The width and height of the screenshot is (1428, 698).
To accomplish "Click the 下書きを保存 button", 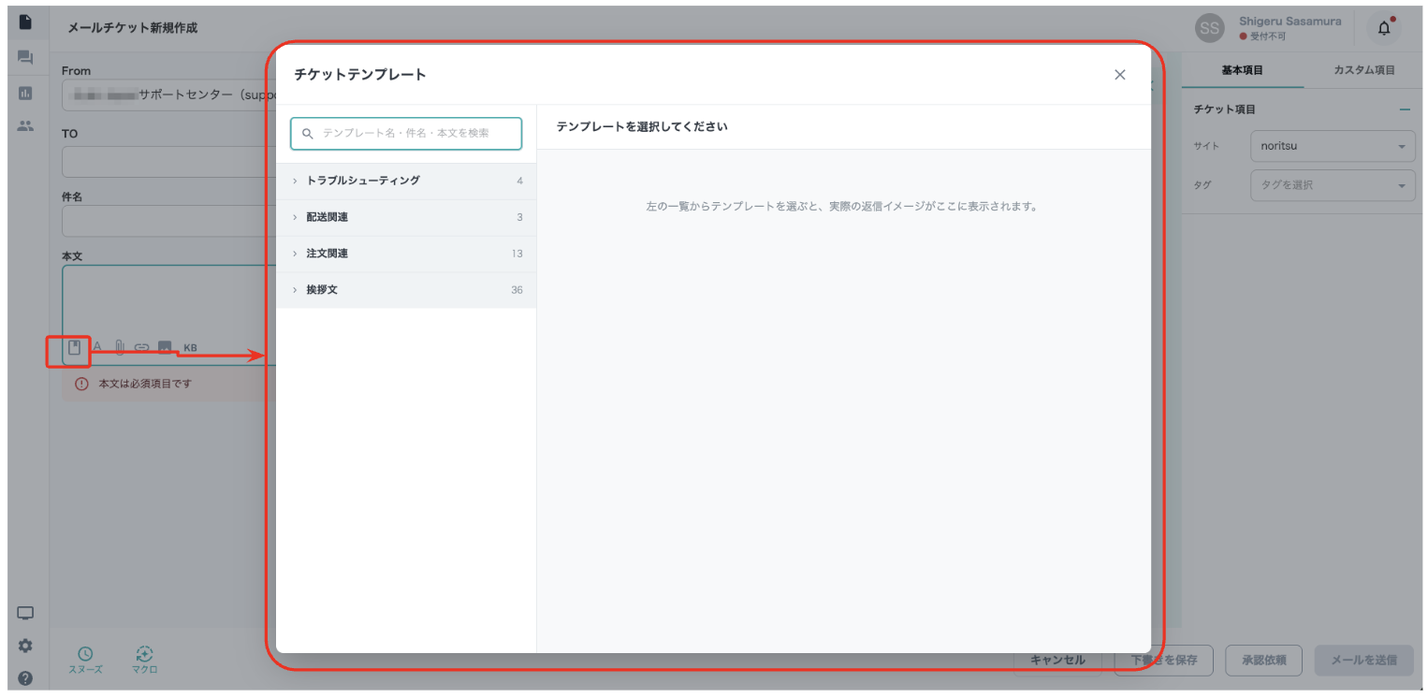I will pos(1164,660).
